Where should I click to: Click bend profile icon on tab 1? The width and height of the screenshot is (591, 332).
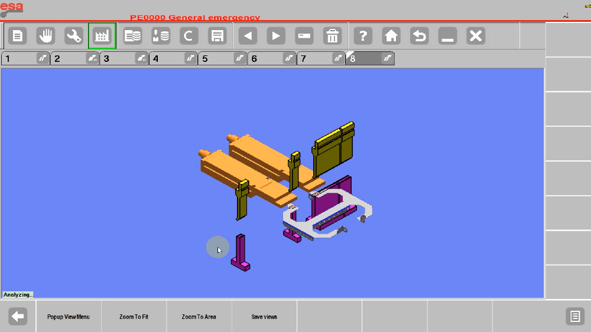[43, 58]
